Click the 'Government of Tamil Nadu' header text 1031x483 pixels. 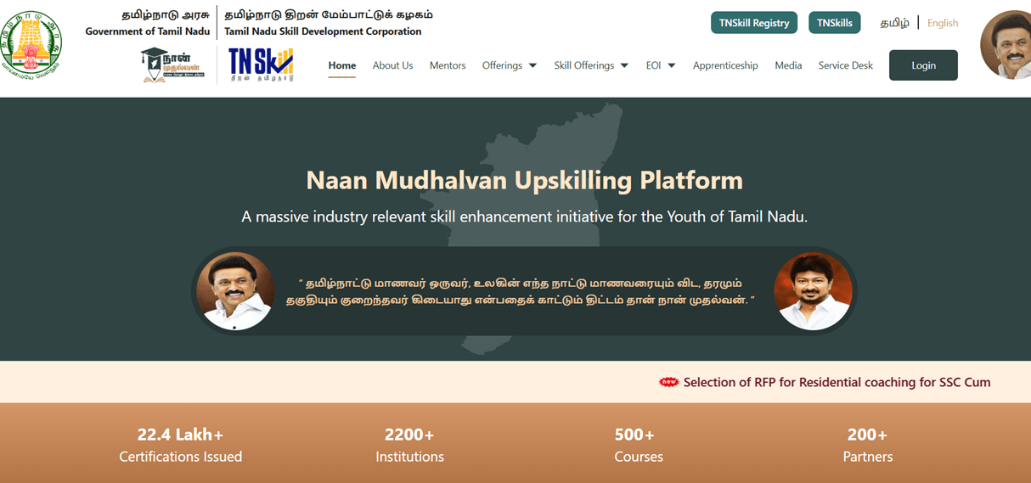tap(148, 31)
